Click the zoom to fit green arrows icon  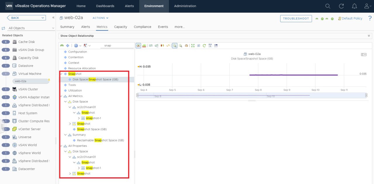coord(193,46)
